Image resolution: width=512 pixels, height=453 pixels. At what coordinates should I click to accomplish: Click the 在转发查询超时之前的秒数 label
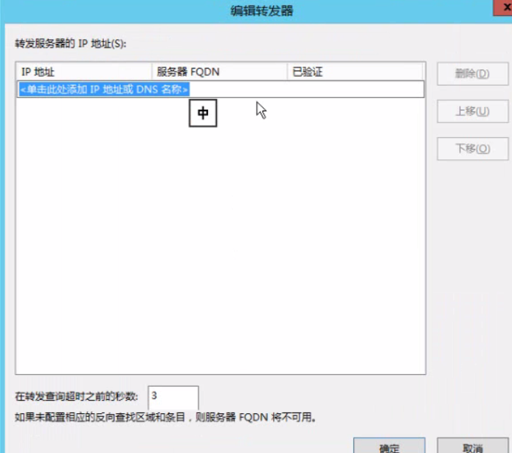77,396
